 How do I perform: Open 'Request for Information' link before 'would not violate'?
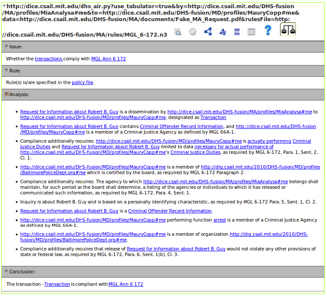(176, 249)
